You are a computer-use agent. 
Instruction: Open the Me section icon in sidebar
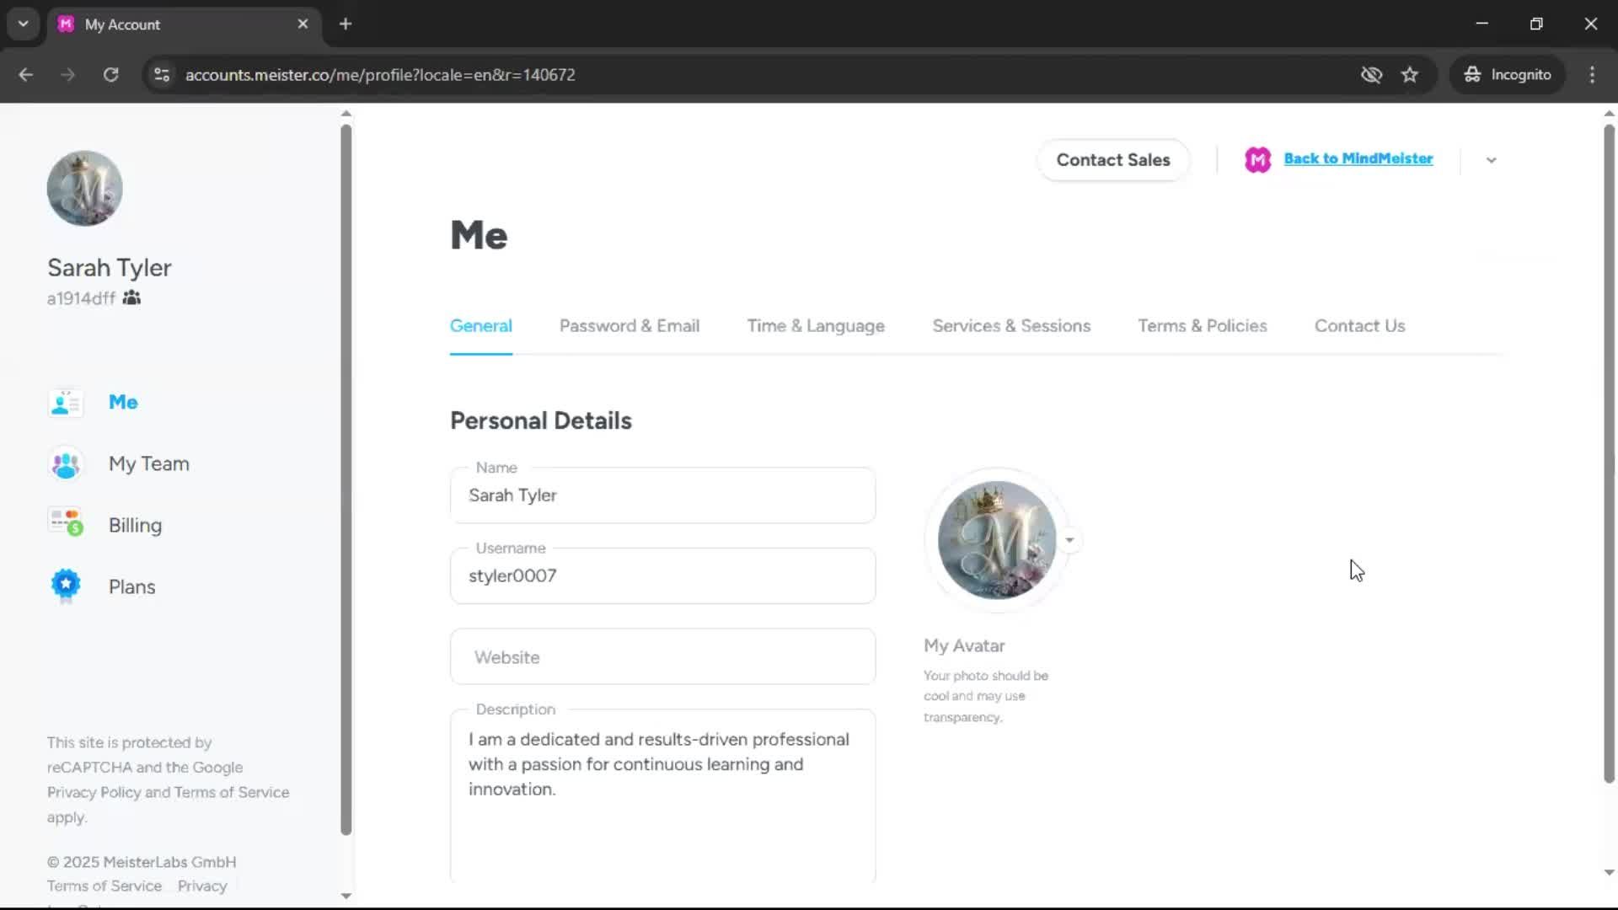[66, 403]
